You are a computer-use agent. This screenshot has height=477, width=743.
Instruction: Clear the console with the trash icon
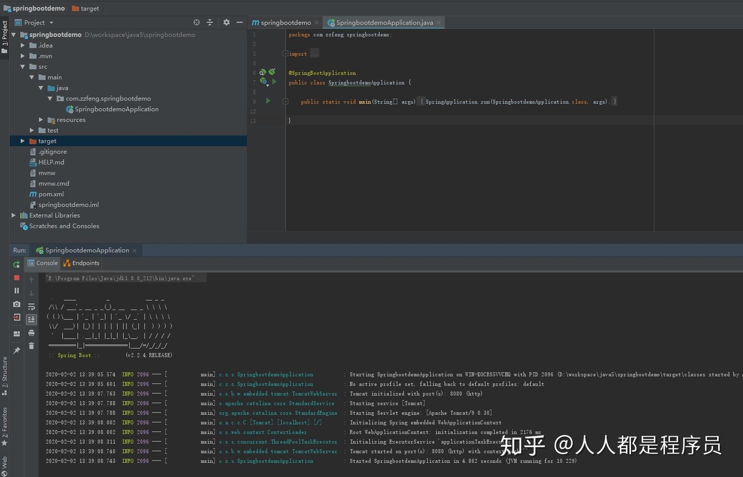[x=31, y=346]
